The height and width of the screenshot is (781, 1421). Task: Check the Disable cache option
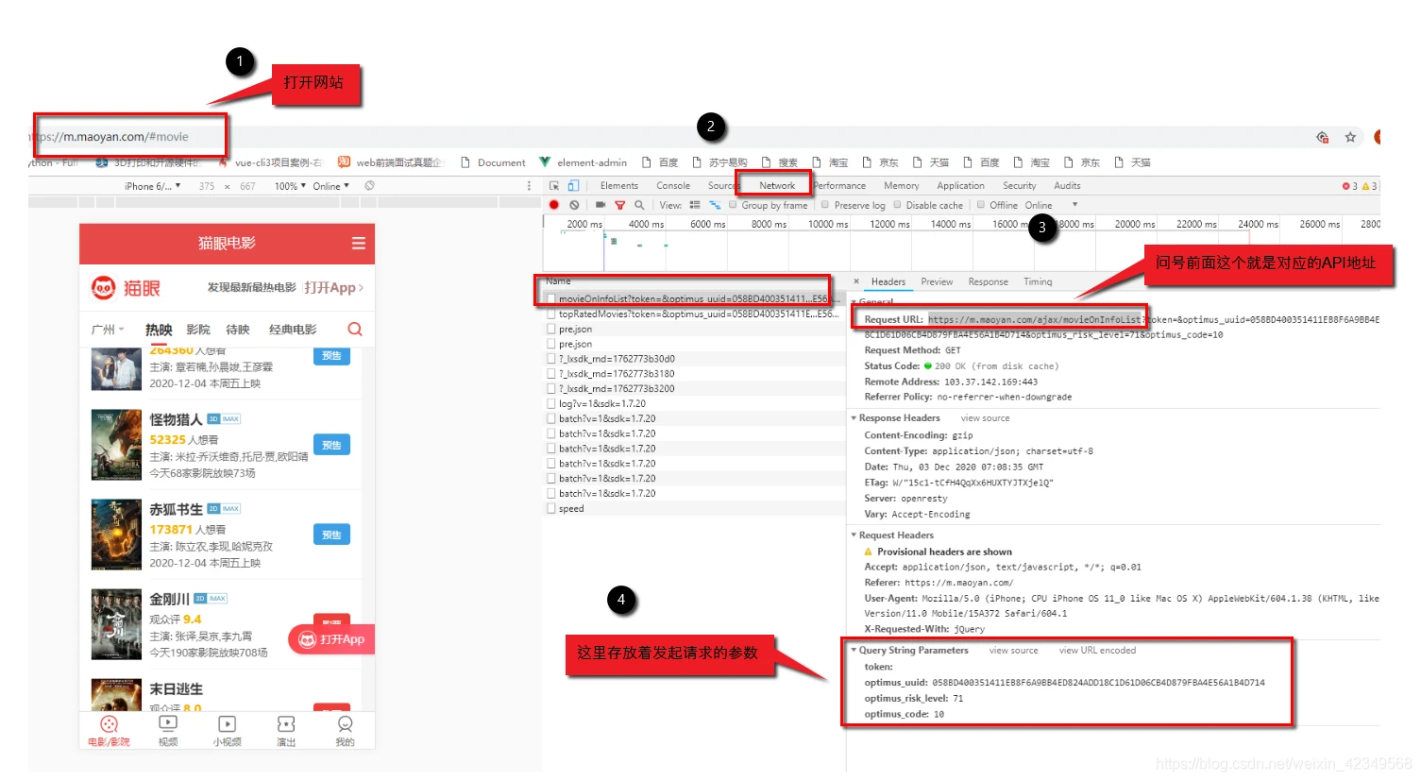coord(897,205)
